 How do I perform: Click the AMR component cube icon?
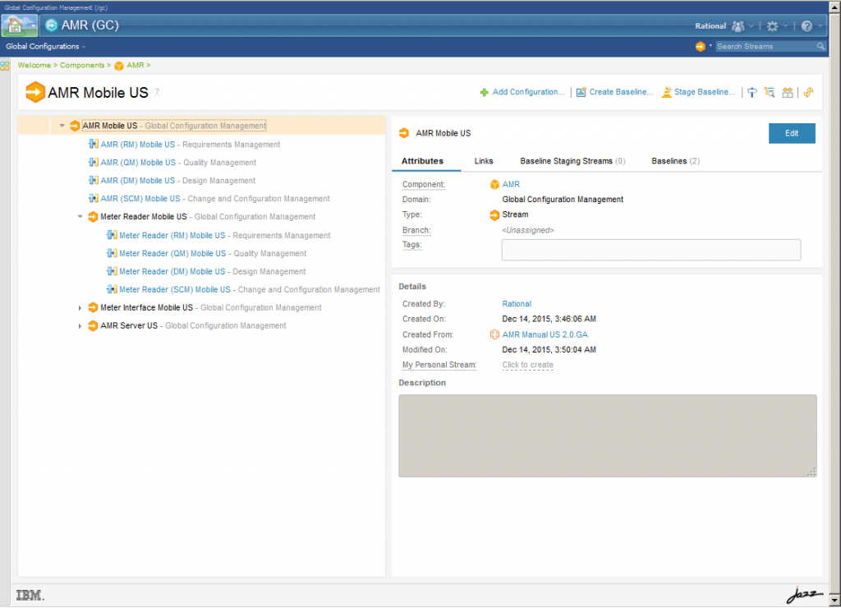(494, 185)
